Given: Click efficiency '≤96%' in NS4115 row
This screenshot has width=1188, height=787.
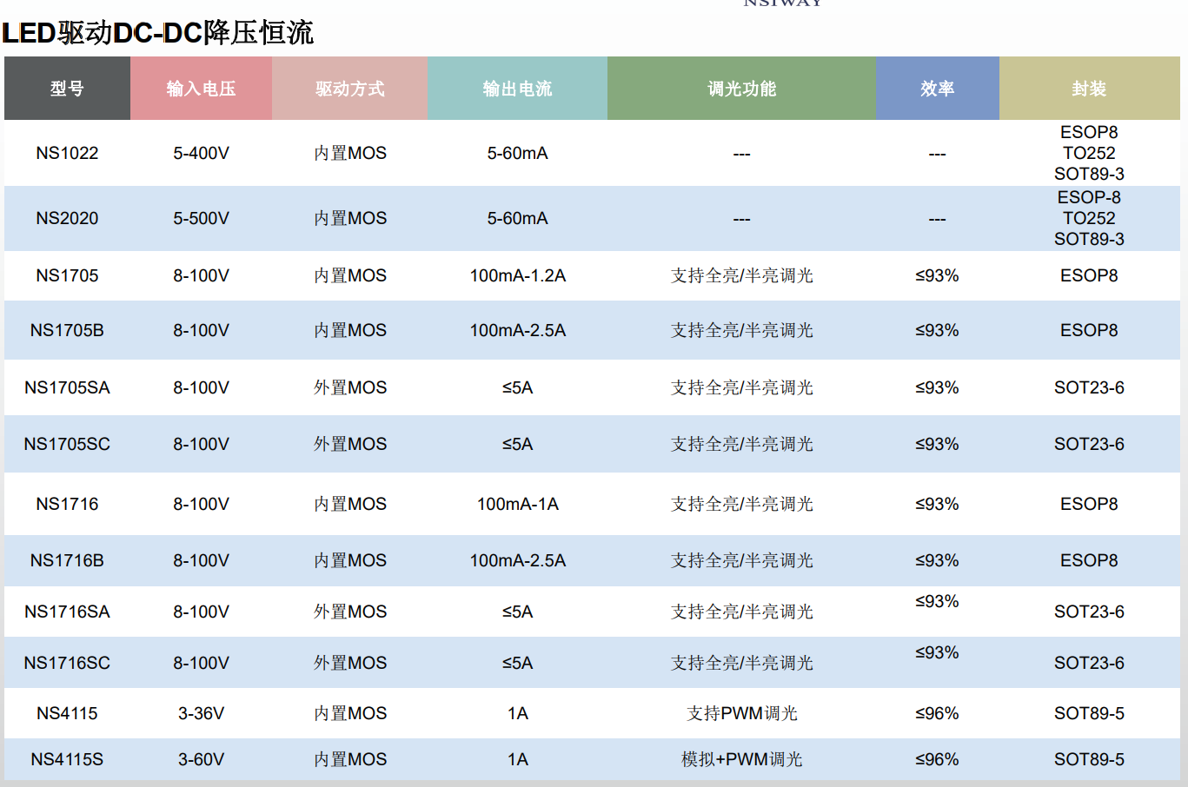Looking at the screenshot, I should [937, 713].
